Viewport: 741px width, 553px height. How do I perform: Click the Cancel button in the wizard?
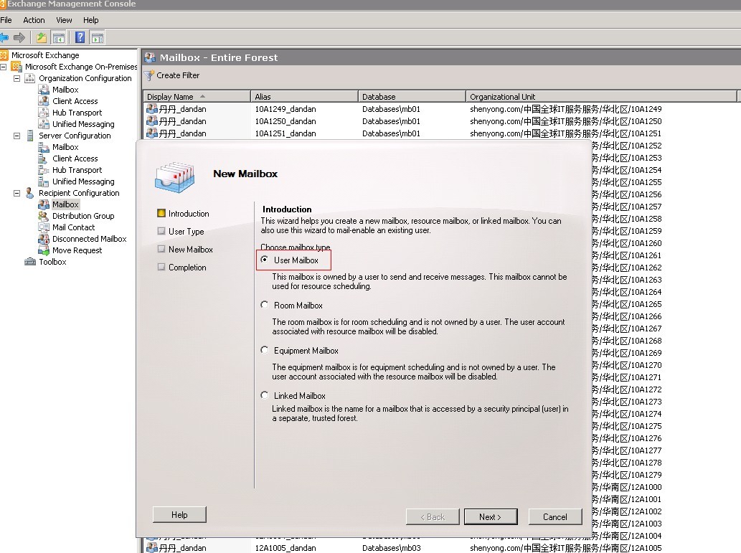coord(554,517)
